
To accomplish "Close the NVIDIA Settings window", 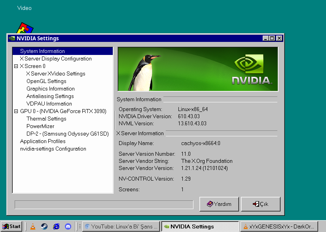I will point(279,38).
